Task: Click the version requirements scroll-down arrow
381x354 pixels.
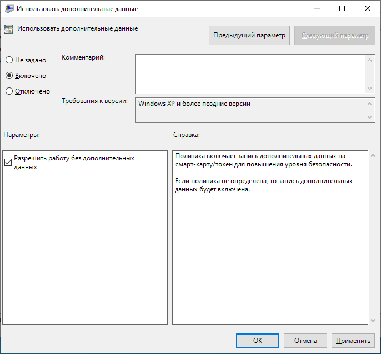Action: (x=370, y=117)
